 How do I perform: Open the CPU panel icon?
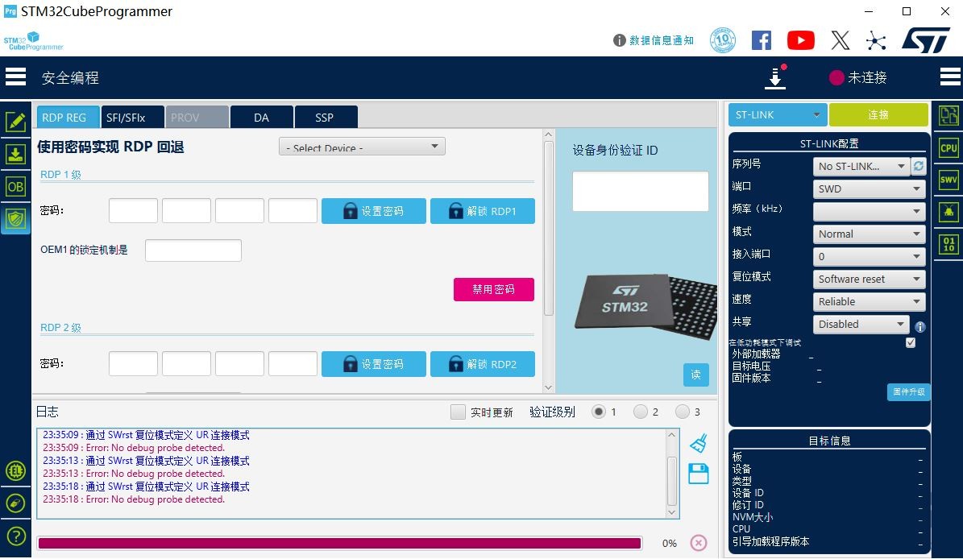[x=948, y=148]
